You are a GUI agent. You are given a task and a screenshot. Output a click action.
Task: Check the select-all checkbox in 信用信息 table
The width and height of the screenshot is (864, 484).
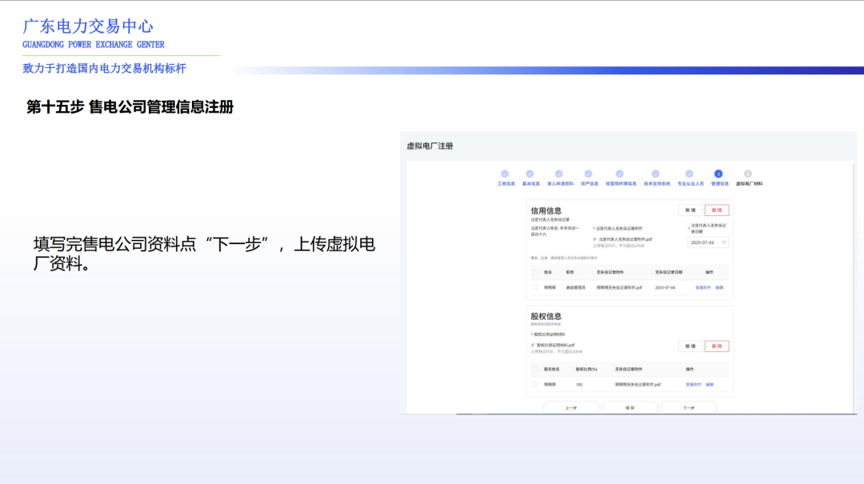[535, 272]
